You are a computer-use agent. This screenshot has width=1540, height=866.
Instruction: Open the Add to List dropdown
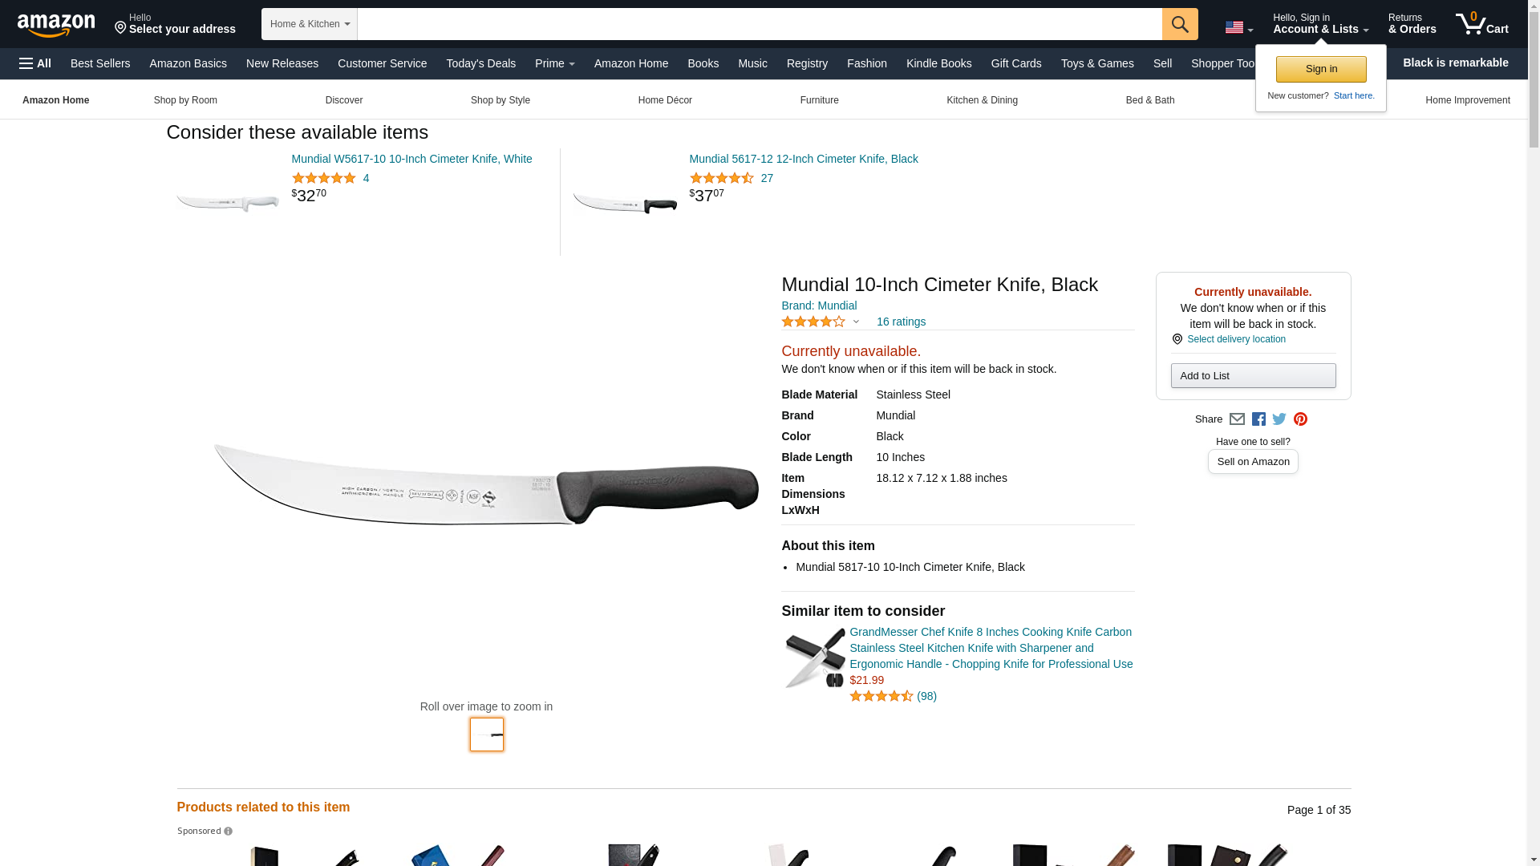click(1253, 376)
